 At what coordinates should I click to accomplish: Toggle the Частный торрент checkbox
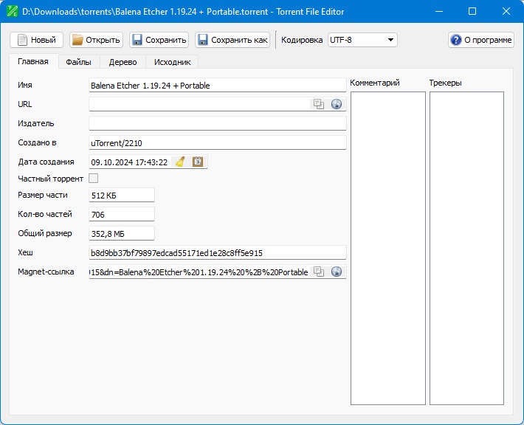[x=94, y=179]
